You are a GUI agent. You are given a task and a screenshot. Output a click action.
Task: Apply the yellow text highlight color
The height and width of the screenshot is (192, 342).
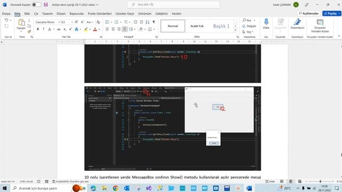coord(86,29)
